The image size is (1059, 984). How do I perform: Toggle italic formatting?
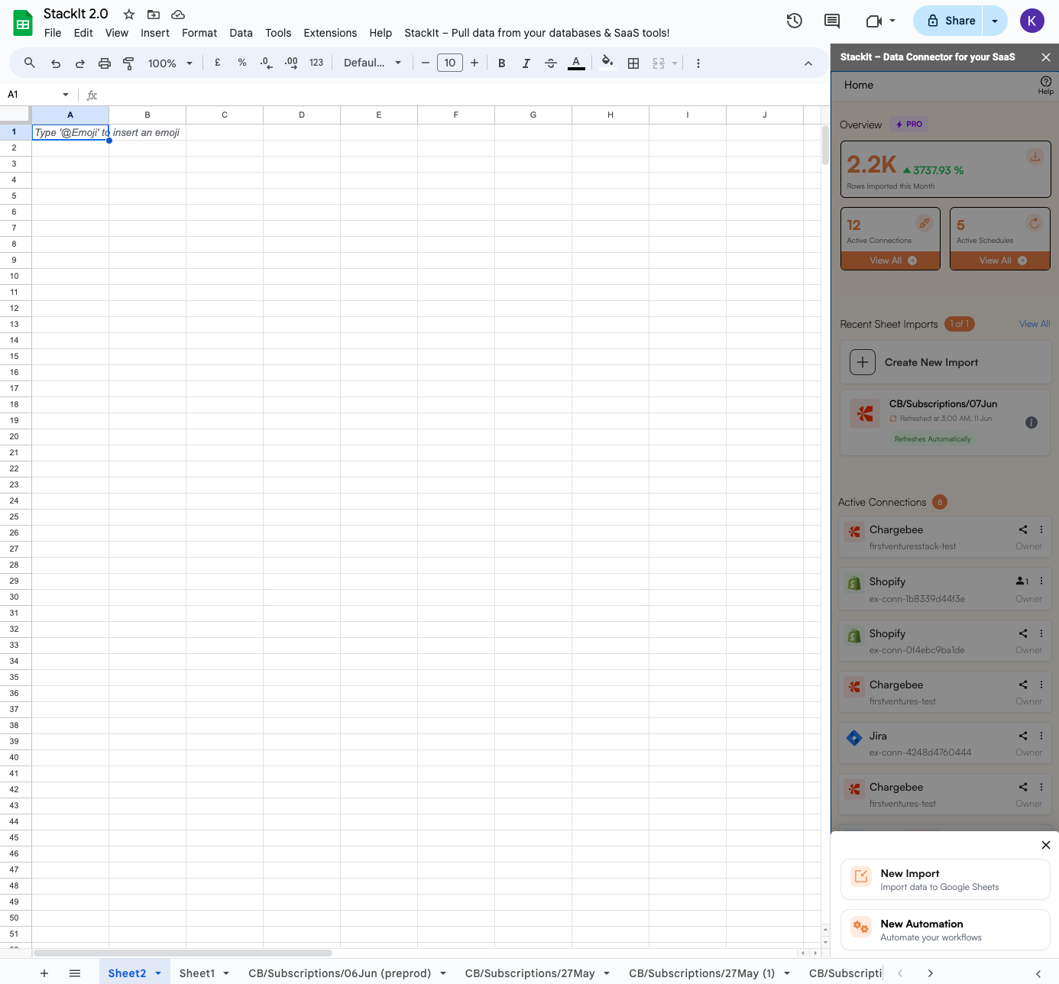(526, 63)
